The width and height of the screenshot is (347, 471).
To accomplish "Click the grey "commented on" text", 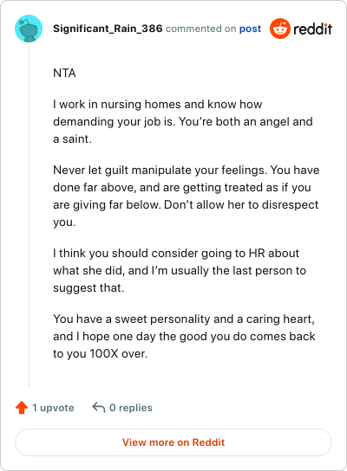I will [200, 29].
